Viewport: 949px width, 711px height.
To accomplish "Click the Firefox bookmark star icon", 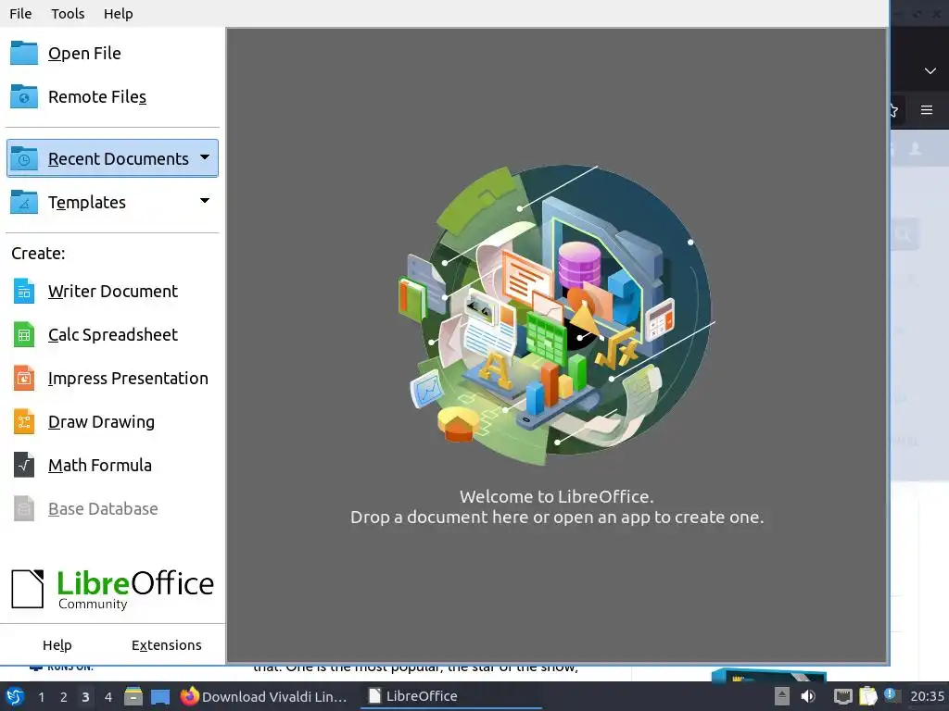I will (x=893, y=111).
